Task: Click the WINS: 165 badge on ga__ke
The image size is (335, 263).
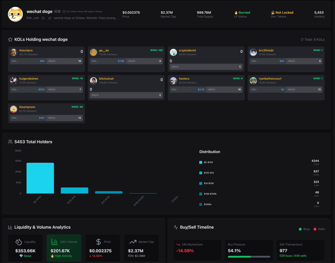Action: tap(156, 50)
